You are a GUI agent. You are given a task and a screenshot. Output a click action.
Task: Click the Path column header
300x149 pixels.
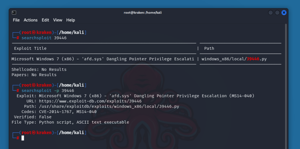tap(209, 48)
